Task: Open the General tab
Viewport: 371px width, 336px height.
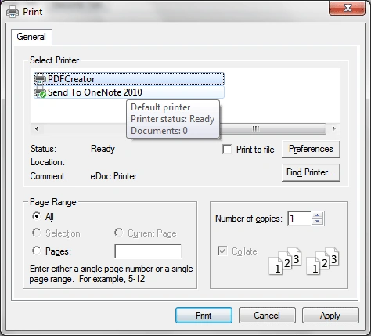Action: [x=31, y=37]
